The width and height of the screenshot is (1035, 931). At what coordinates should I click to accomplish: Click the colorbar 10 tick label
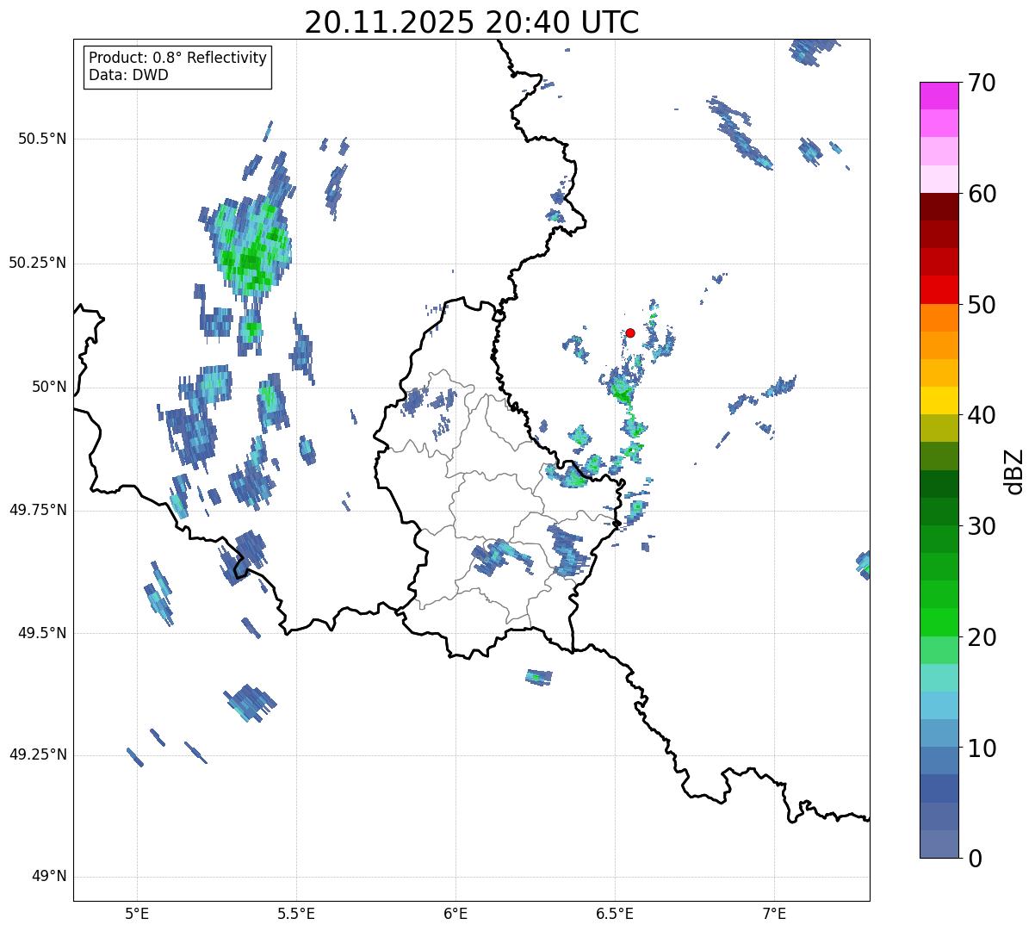click(x=982, y=748)
